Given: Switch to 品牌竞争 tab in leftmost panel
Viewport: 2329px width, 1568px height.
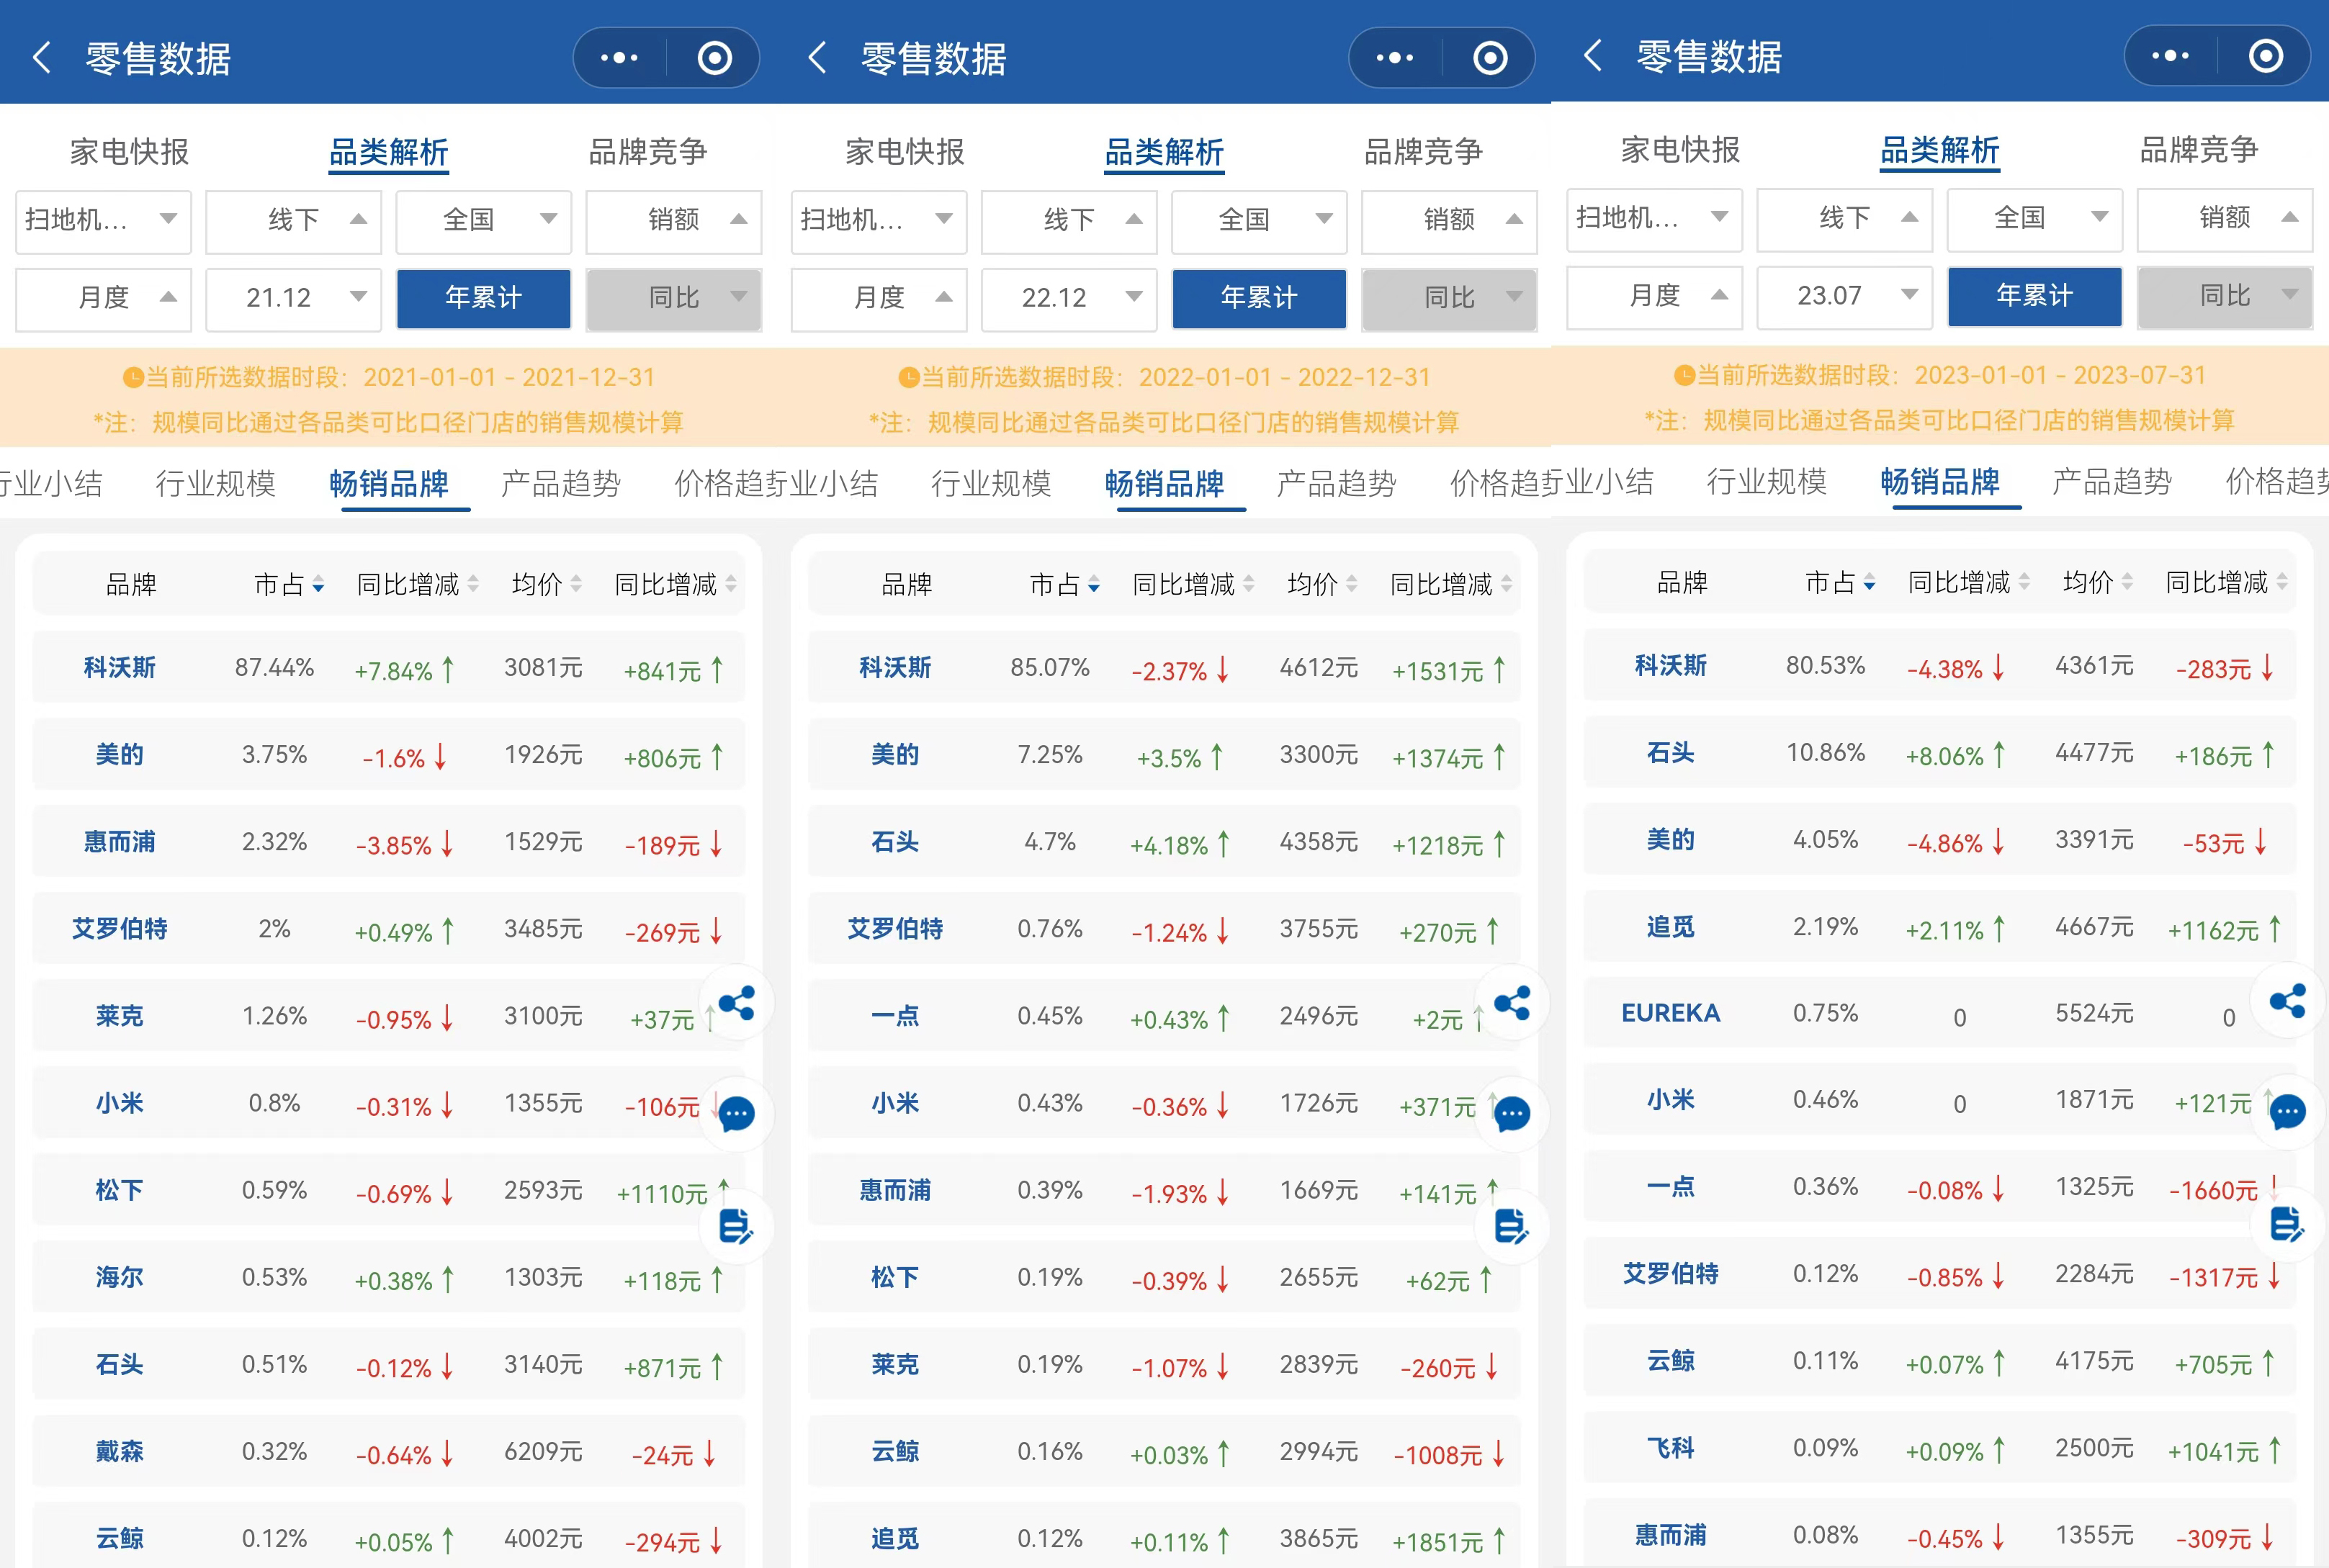Looking at the screenshot, I should 647,152.
